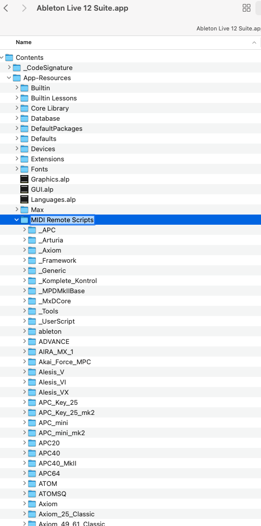261x526 pixels.
Task: Click the Finder back navigation arrow
Action: click(6, 8)
